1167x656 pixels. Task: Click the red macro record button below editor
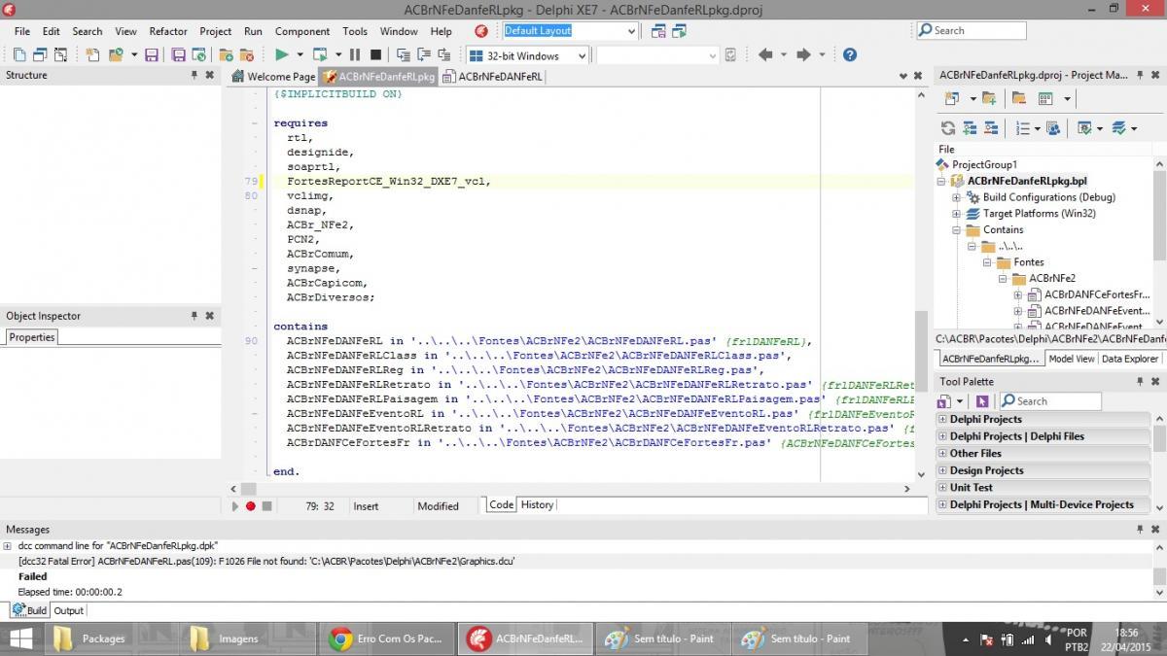point(250,505)
